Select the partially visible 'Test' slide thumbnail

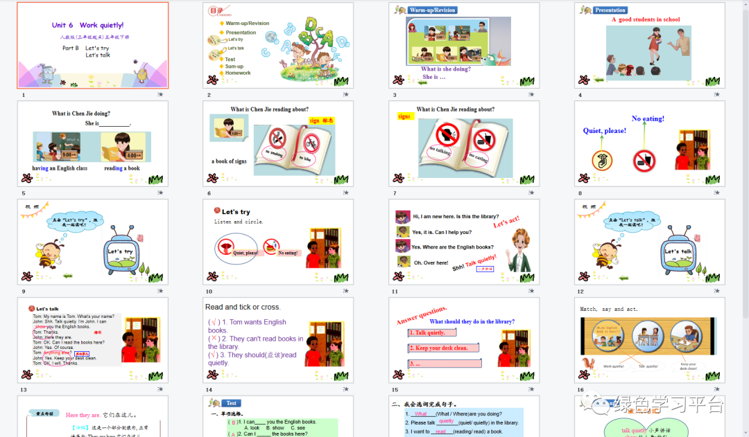click(x=278, y=416)
